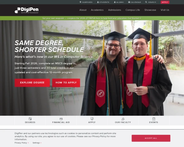Open the About navigation menu
Screen dimensions: 184x147
point(83,10)
